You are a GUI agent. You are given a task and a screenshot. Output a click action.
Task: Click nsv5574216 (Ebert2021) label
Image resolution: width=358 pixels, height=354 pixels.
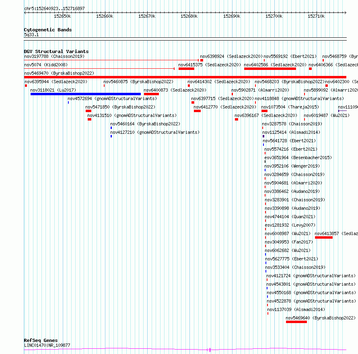coord(291,149)
